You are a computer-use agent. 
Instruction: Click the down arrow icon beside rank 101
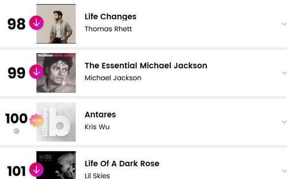(36, 170)
